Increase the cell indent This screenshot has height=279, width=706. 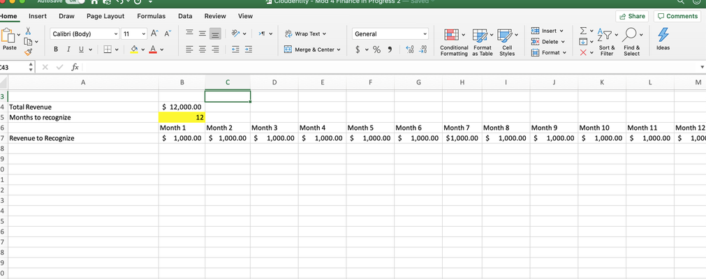[x=248, y=50]
